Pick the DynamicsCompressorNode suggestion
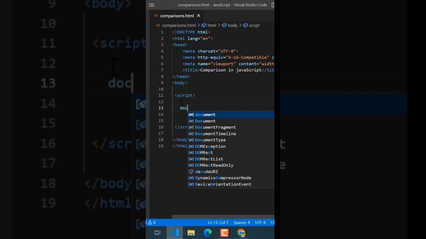 pyautogui.click(x=231, y=178)
